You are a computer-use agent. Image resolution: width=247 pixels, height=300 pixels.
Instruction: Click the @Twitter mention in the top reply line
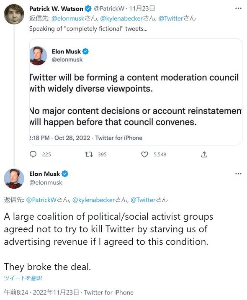[x=171, y=18]
